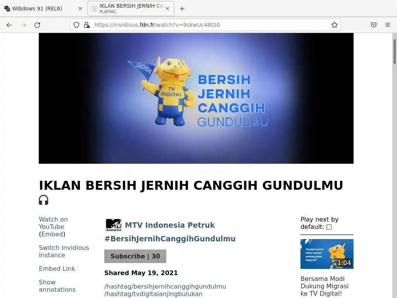Viewport: 397px width, 298px height.
Task: Open MTV Indonesia Petruk channel name
Action: click(170, 225)
